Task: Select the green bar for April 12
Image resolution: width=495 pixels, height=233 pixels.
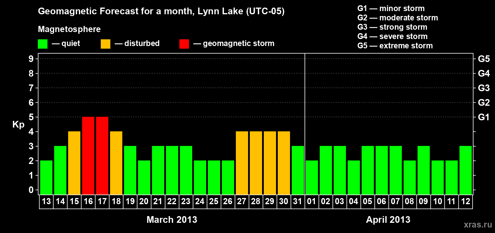Action: point(466,170)
